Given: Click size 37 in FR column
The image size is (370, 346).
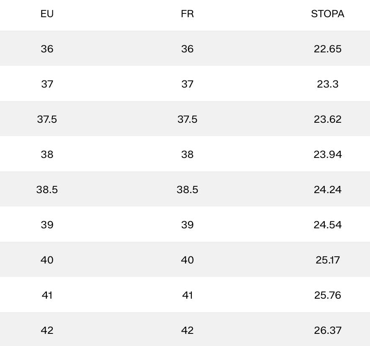Looking at the screenshot, I should click(x=187, y=84).
